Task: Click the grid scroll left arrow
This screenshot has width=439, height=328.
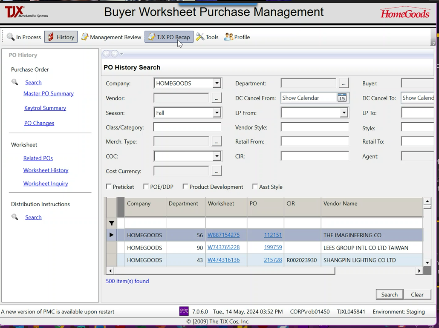Action: click(x=110, y=270)
